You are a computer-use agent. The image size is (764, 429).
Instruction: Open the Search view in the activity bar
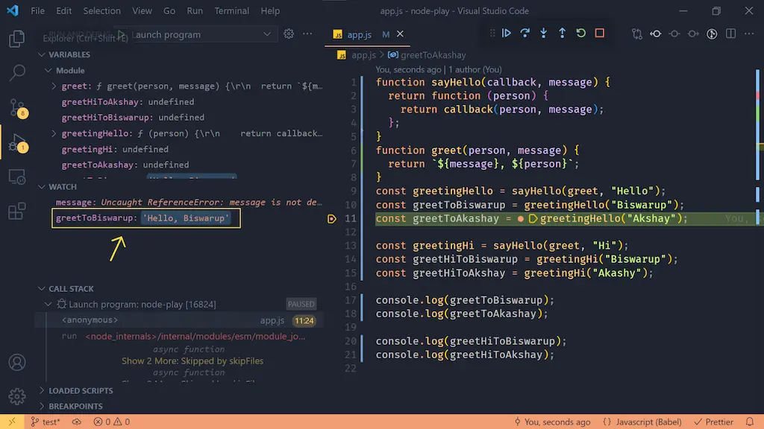[x=17, y=72]
